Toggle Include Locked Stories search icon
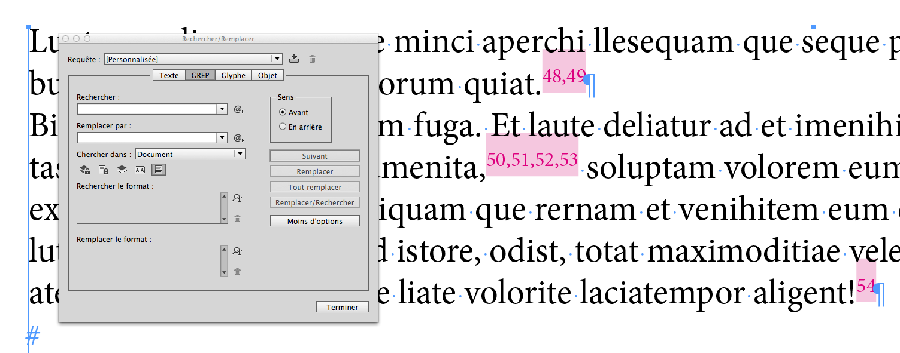 (x=103, y=170)
